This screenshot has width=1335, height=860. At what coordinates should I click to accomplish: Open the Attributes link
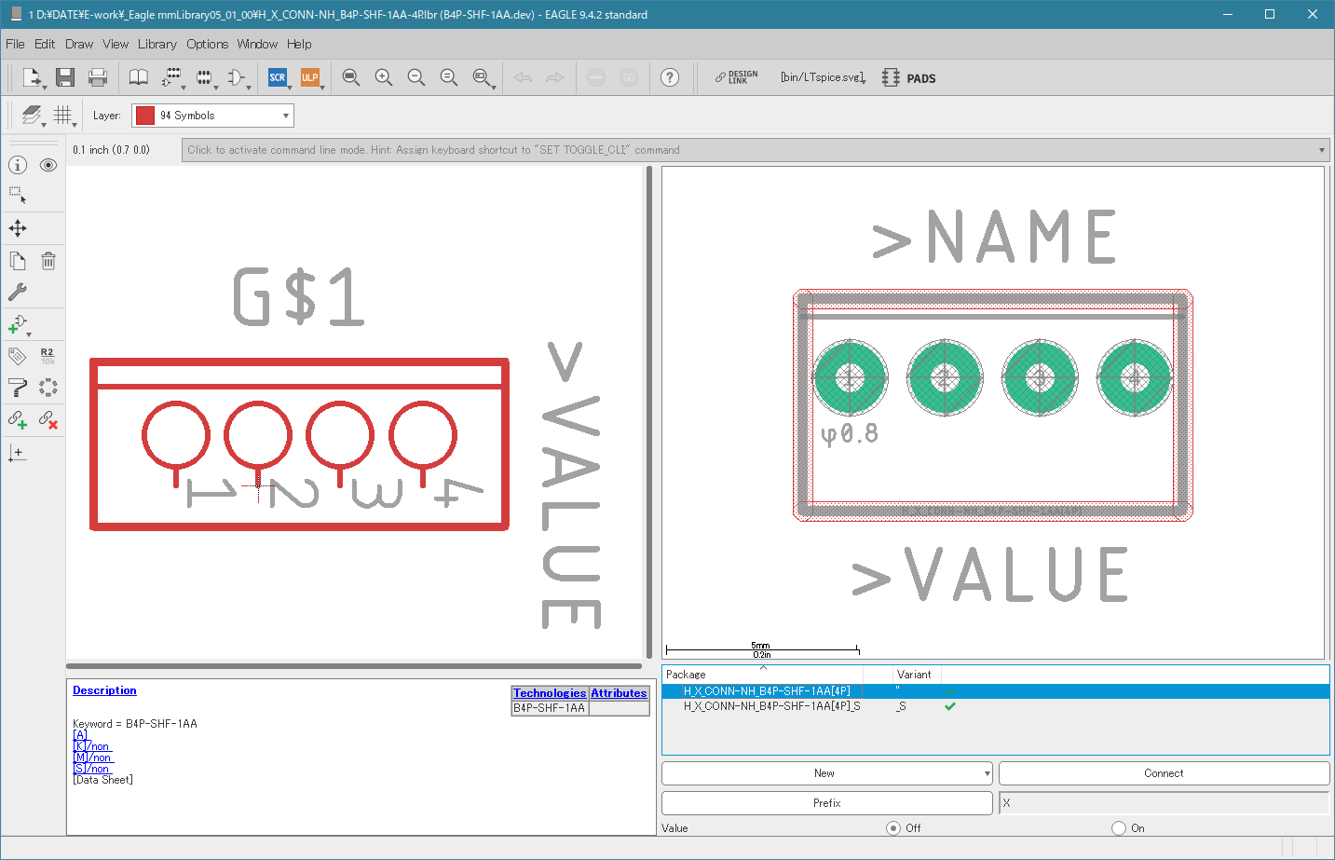[x=619, y=693]
